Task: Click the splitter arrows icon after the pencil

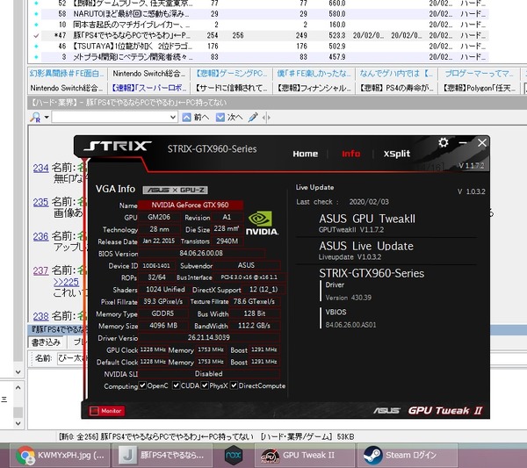Action: 266,118
